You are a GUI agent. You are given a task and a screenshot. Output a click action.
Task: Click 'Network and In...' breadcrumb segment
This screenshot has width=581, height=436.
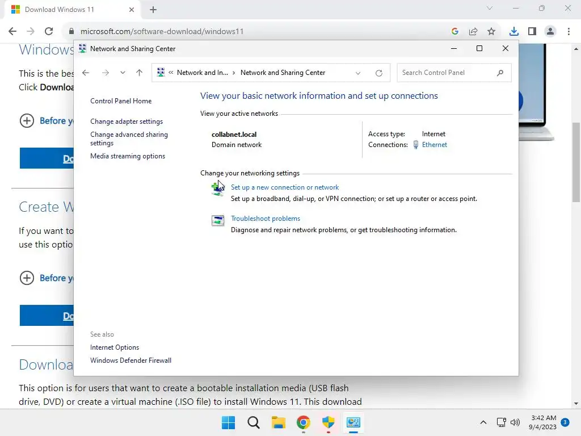click(203, 73)
